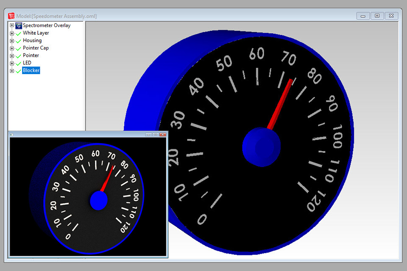Toggle the Pointer visibility checkmark
The image size is (407, 271).
tap(18, 55)
